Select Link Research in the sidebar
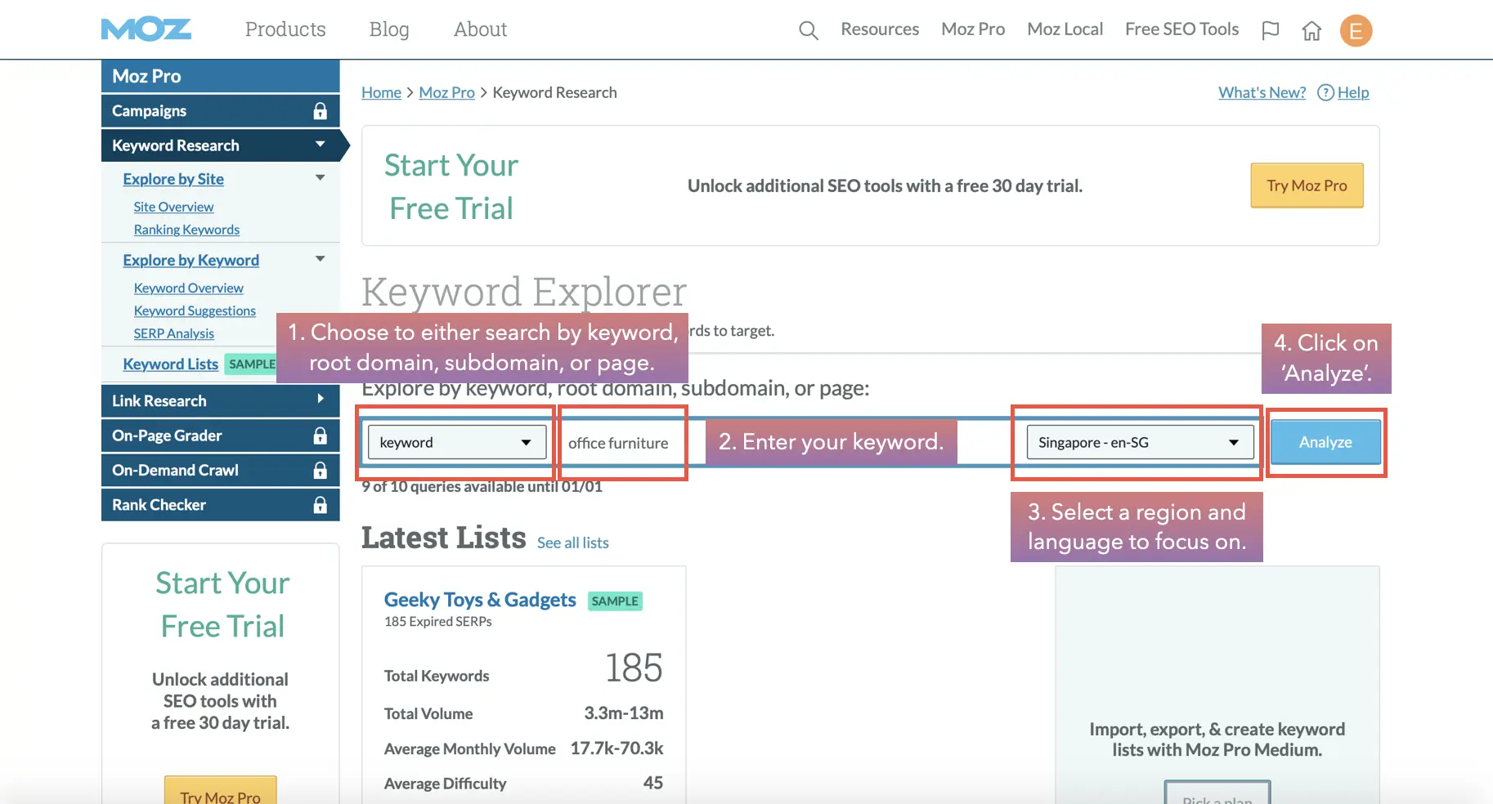The image size is (1493, 804). (221, 400)
